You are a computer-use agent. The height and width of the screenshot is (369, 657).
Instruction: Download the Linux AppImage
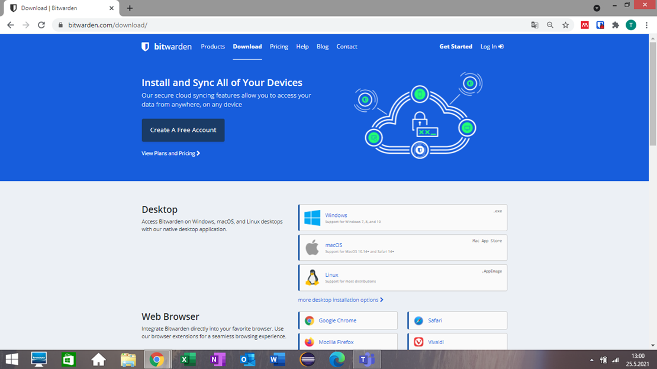point(402,277)
